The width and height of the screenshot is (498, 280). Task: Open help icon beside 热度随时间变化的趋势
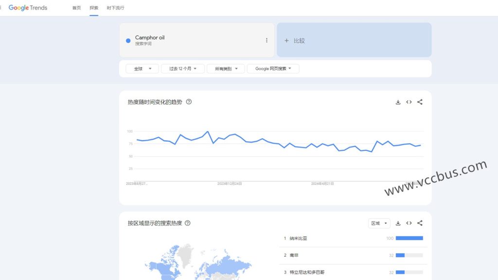(189, 102)
